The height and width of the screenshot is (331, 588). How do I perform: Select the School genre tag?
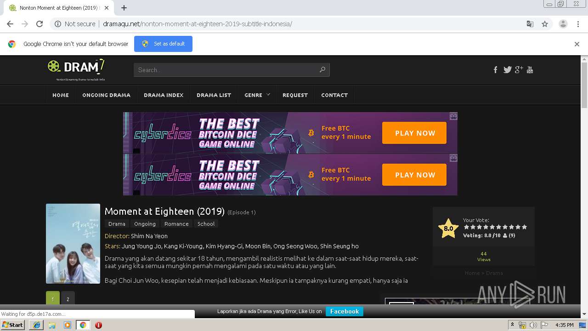[x=206, y=224]
